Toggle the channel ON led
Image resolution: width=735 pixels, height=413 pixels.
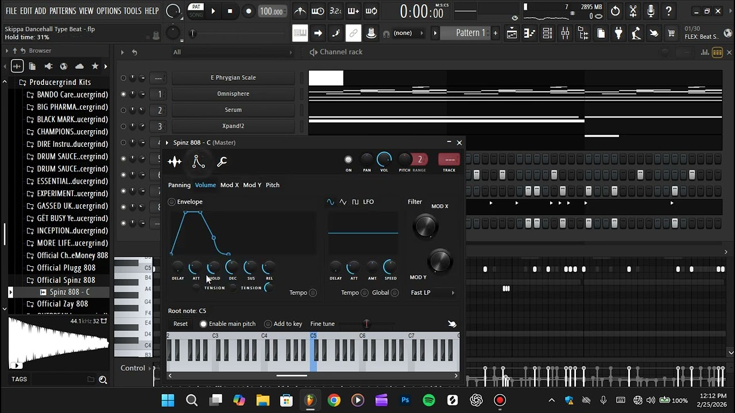[x=349, y=160]
